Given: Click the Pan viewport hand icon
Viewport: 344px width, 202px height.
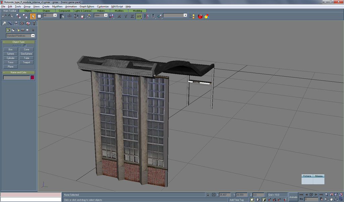Looking at the screenshot, I should pos(331,199).
